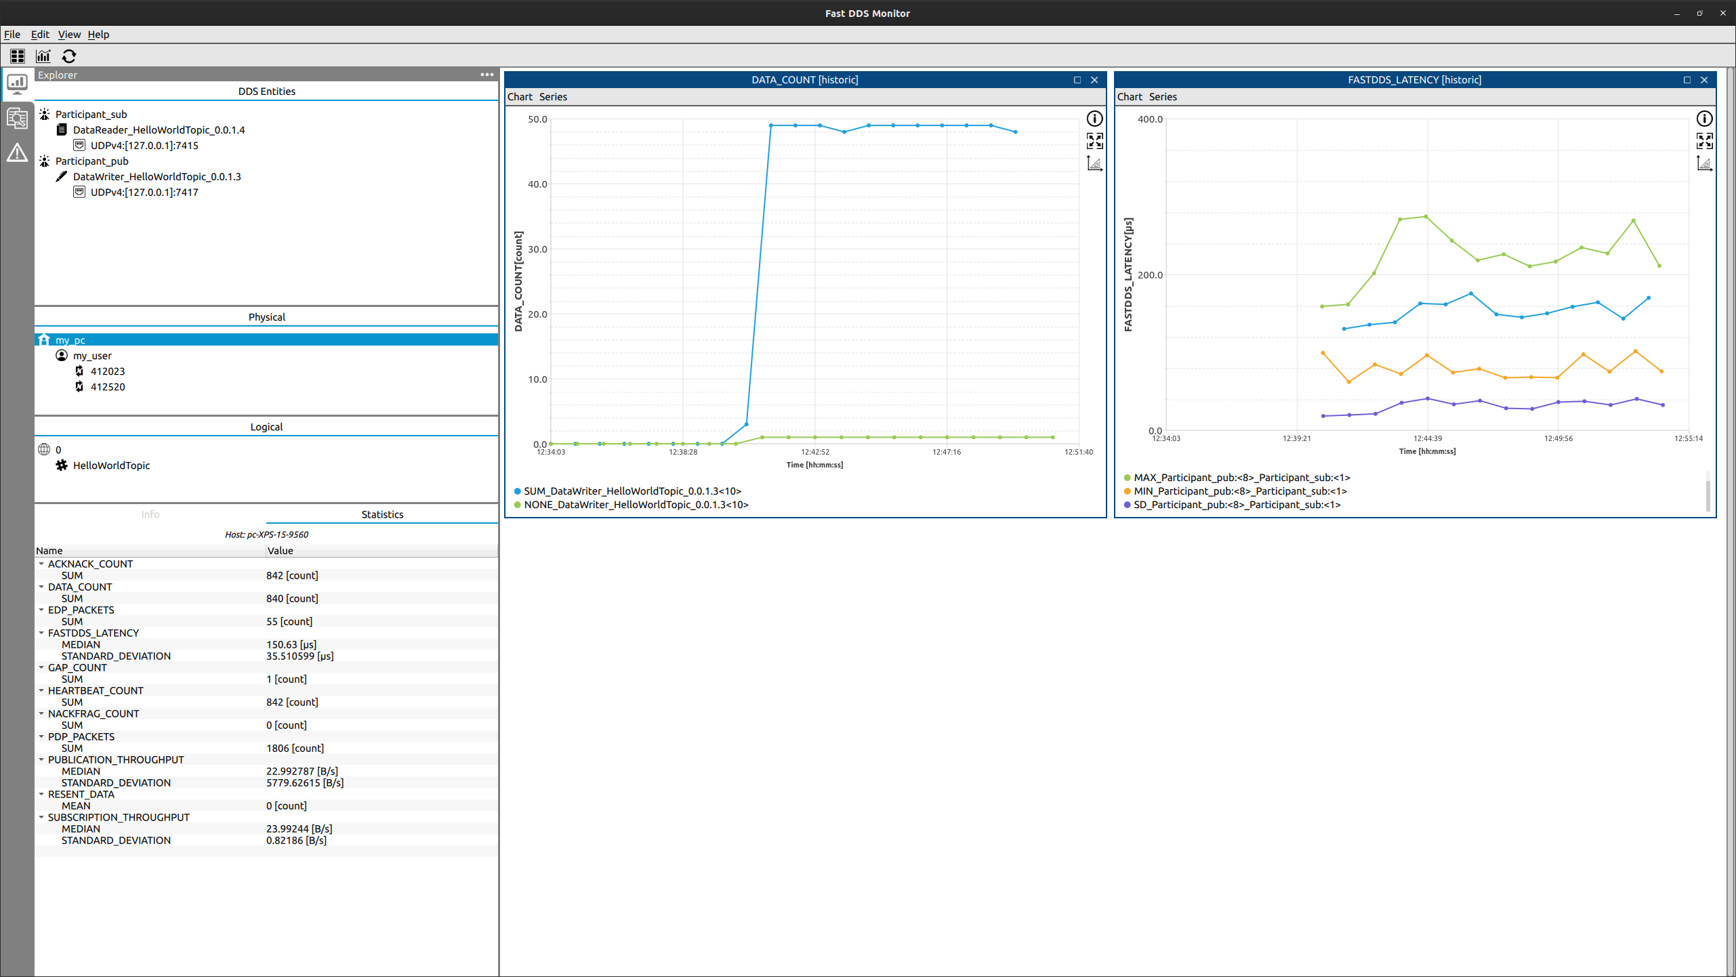Close the FASTDDS_LATENCY chart box
This screenshot has height=977, width=1736.
pyautogui.click(x=1704, y=80)
